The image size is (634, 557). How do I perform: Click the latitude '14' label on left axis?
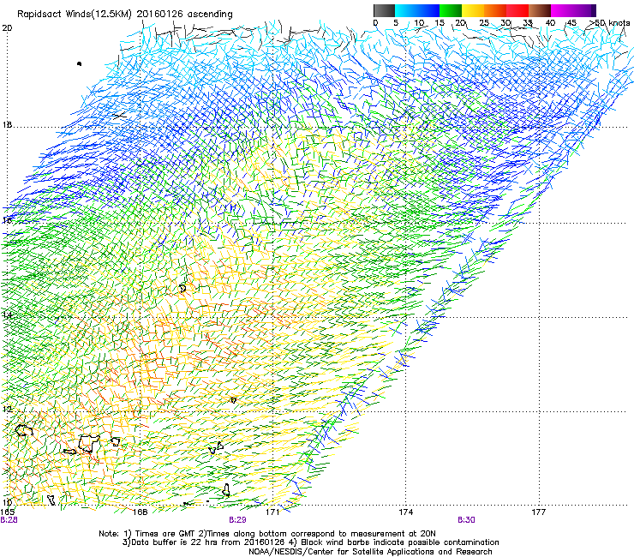point(7,315)
